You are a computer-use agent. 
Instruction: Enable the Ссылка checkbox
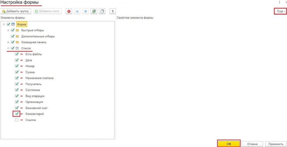click(x=17, y=120)
